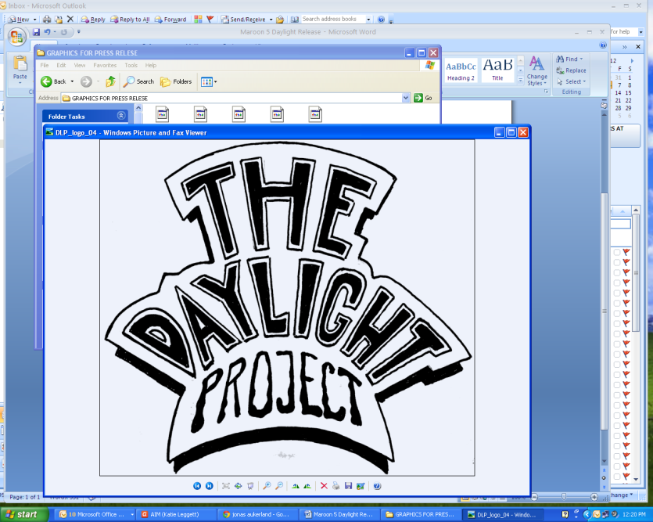Click the Zoom In magnifier icon
The image size is (653, 522).
(267, 486)
